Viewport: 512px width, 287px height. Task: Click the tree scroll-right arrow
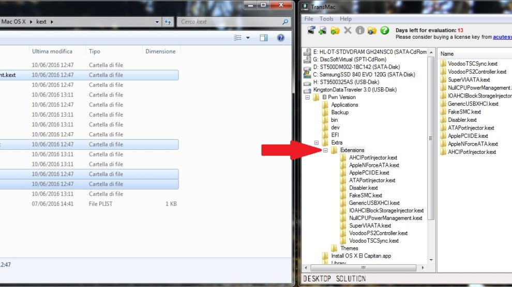click(423, 268)
